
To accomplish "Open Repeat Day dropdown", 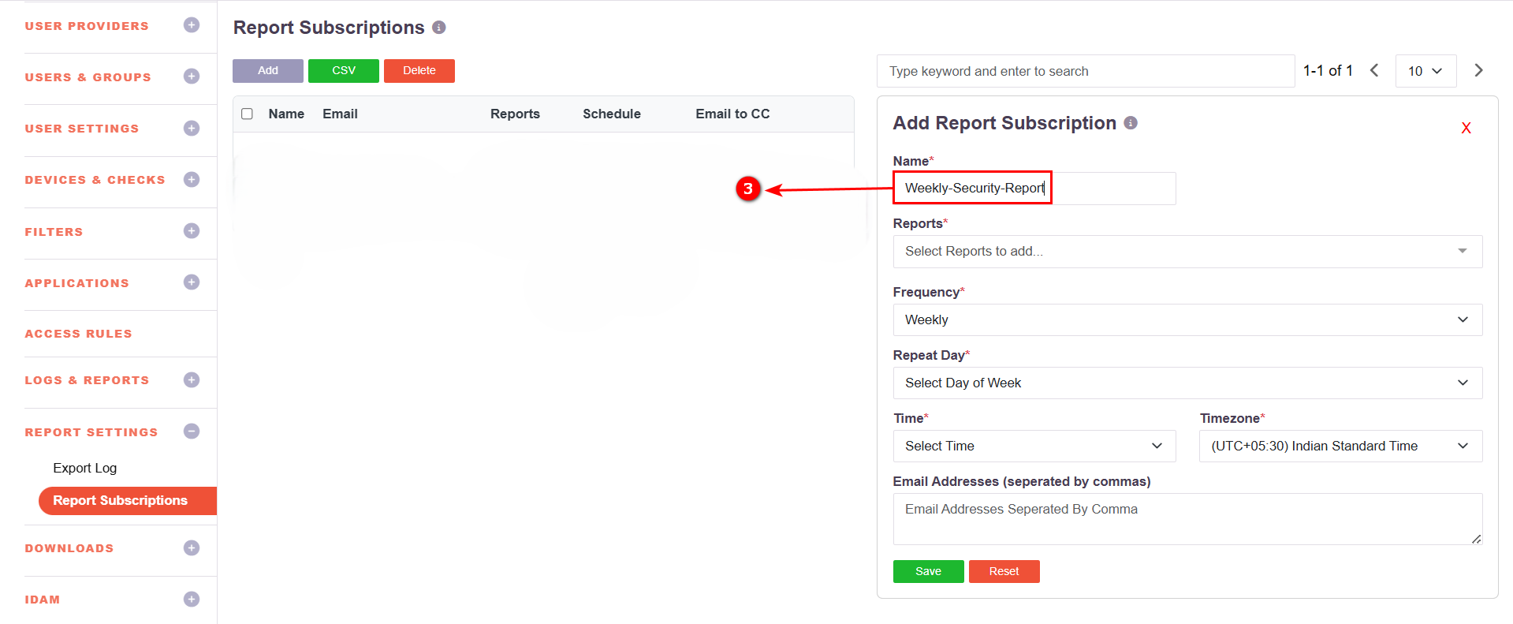I will pyautogui.click(x=1187, y=383).
